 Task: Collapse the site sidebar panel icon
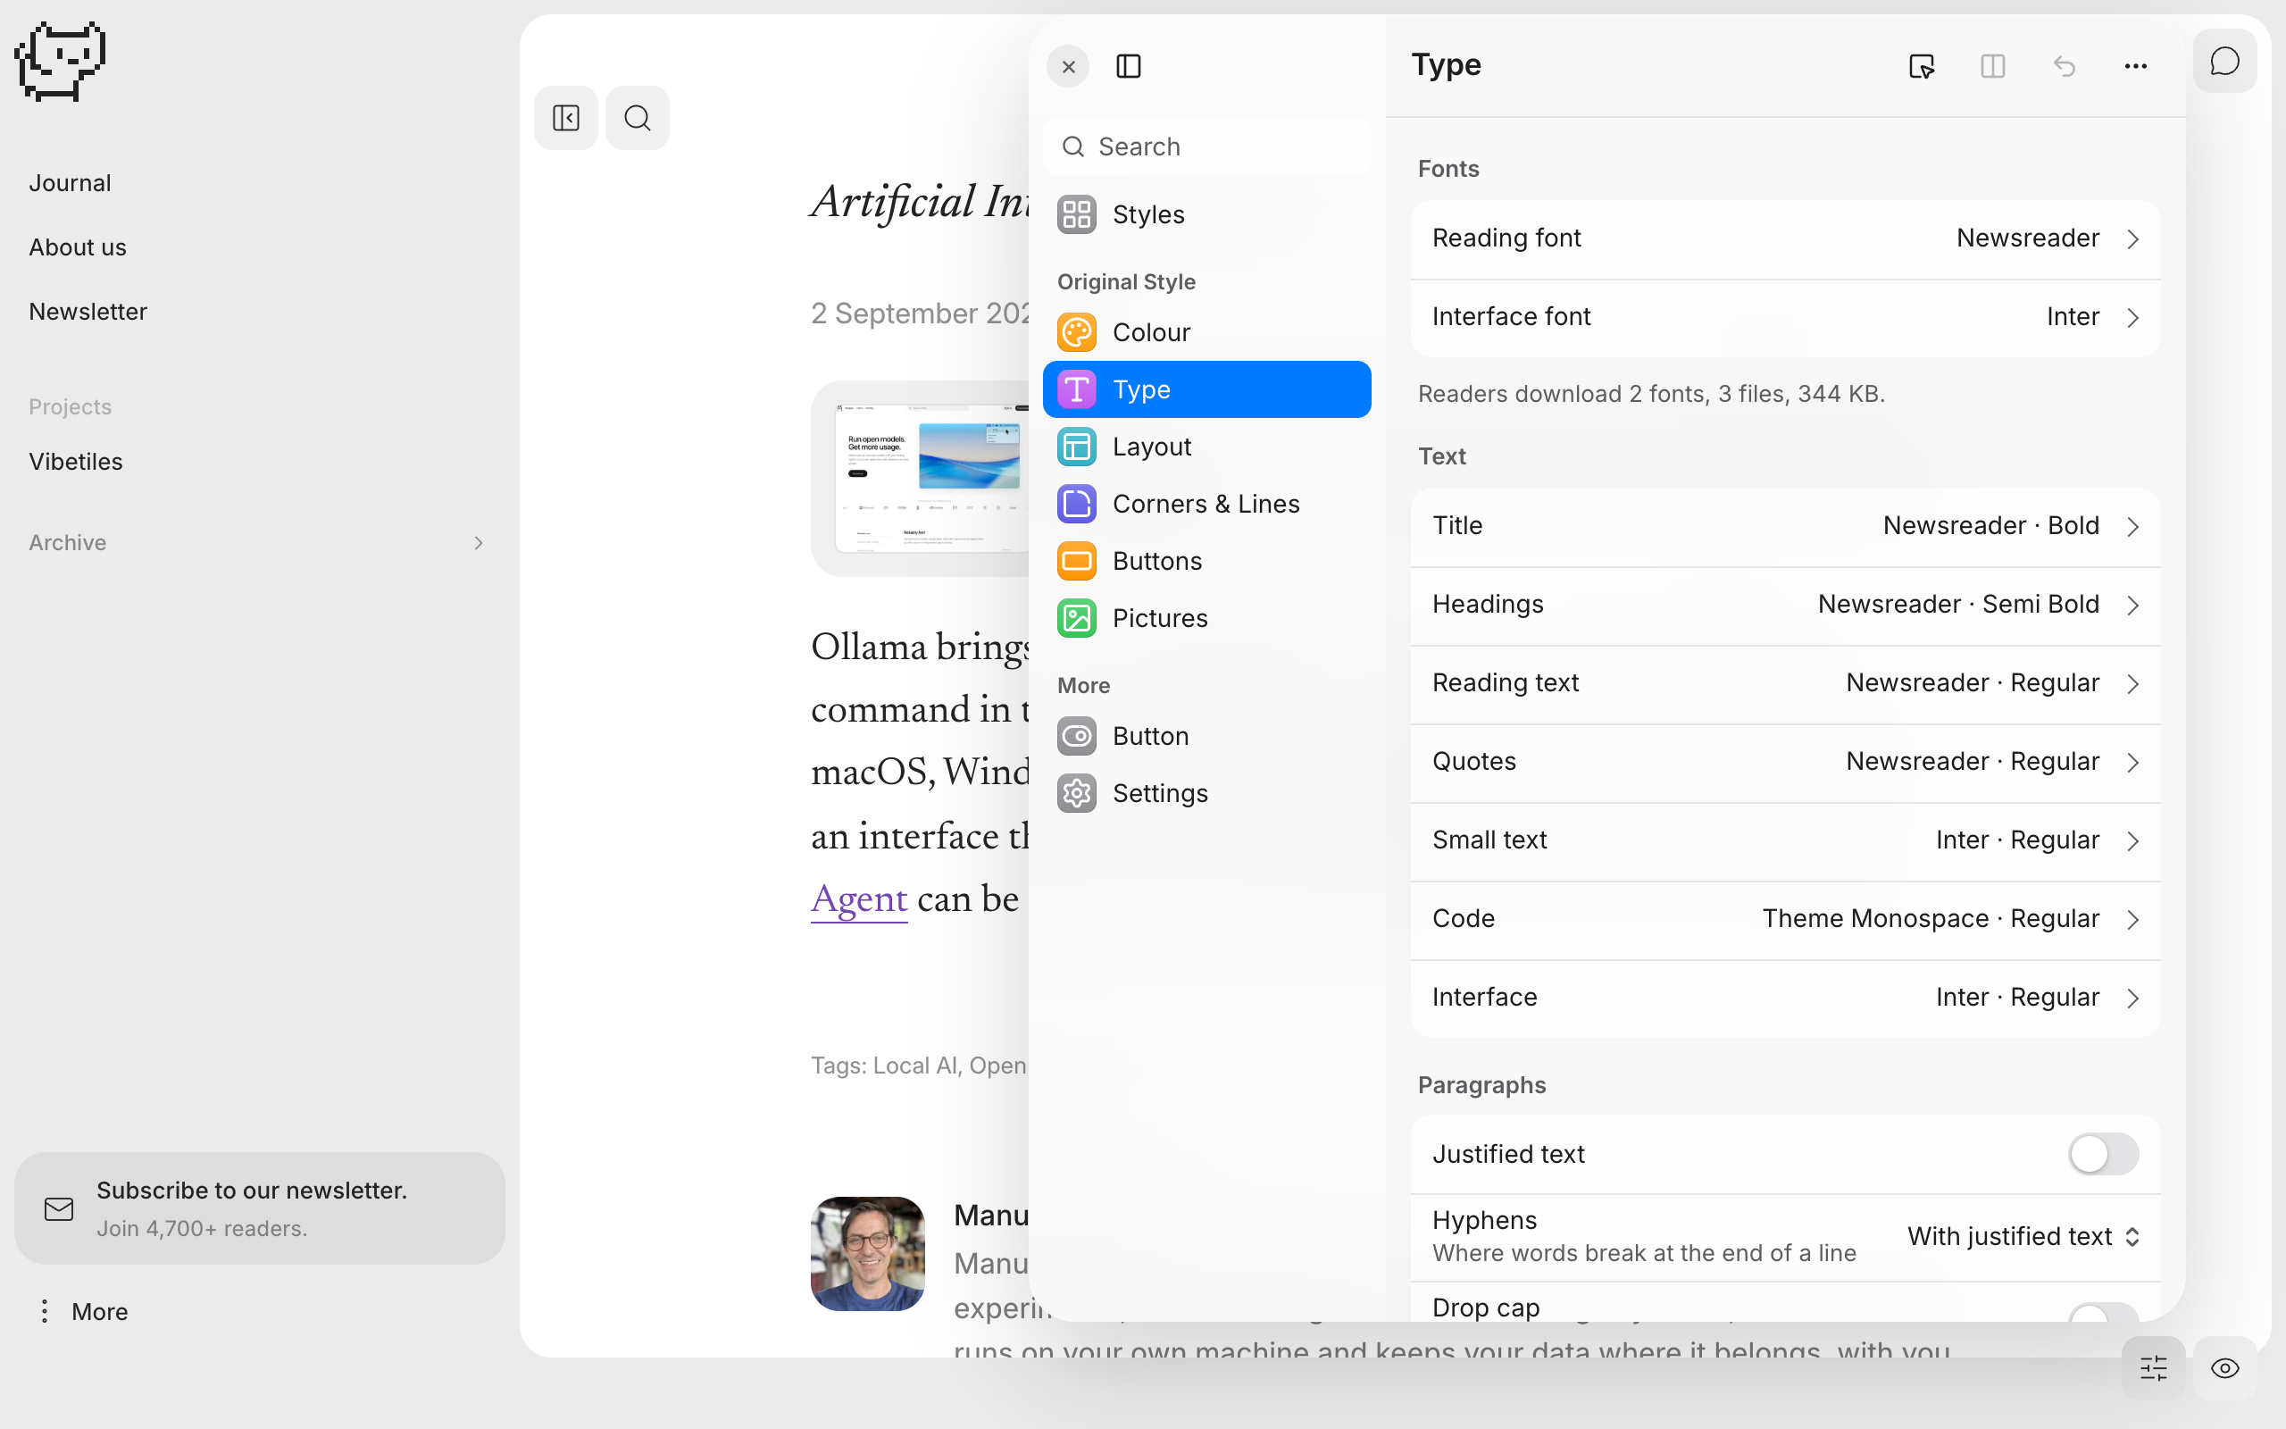pyautogui.click(x=566, y=118)
